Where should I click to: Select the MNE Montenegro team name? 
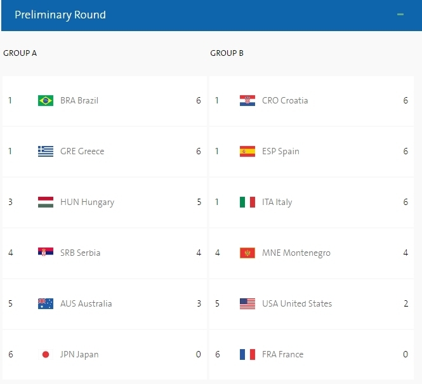point(296,253)
